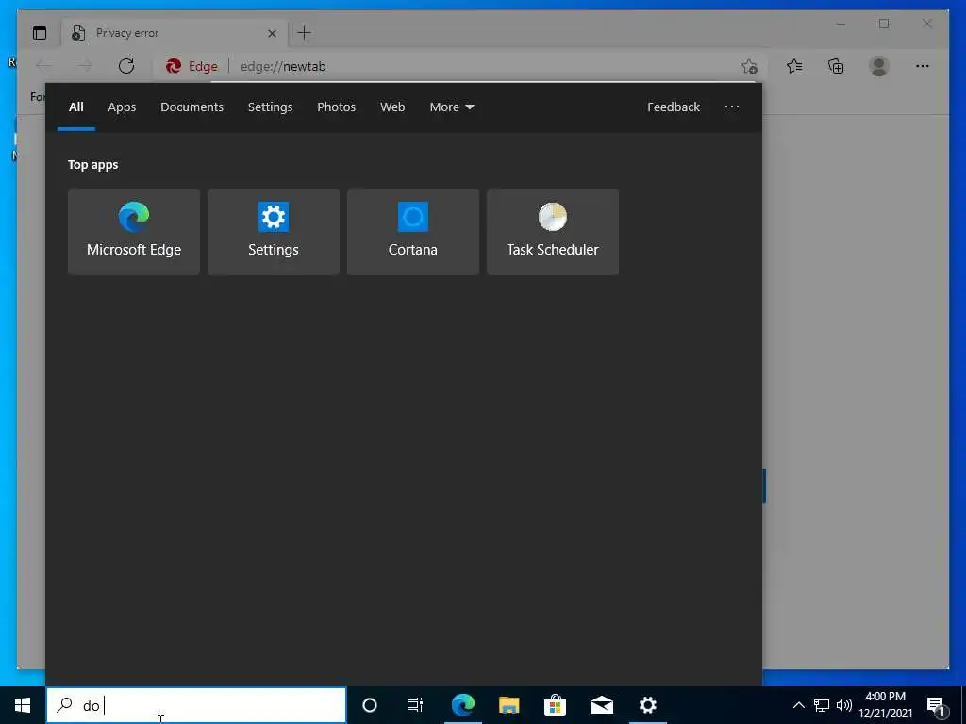Open the volume control in the tray
966x724 pixels.
click(844, 705)
